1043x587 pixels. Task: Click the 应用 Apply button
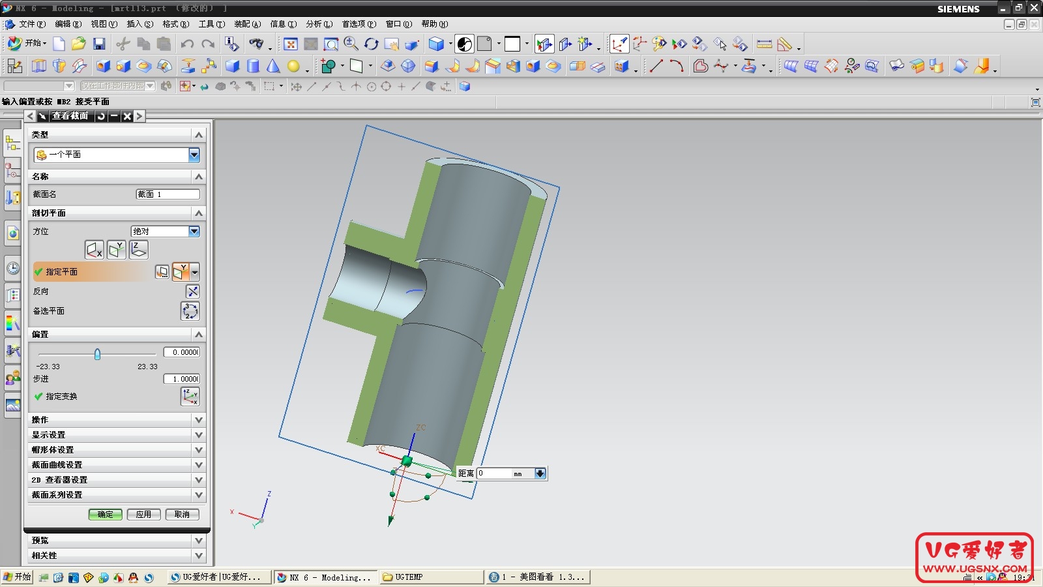click(144, 515)
